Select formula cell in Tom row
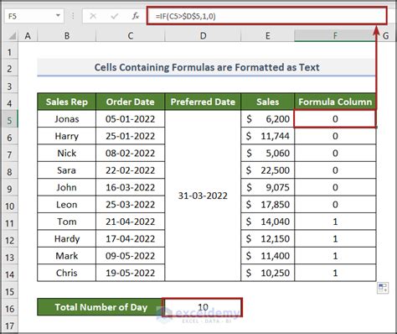This screenshot has height=334, width=397. tap(335, 222)
